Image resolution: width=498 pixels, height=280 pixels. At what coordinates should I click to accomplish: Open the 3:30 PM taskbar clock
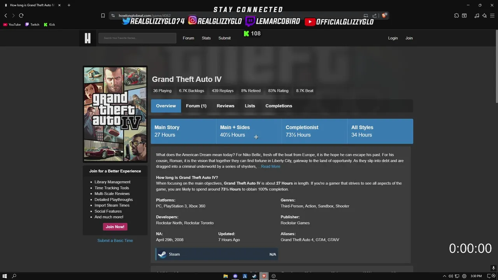click(476, 276)
